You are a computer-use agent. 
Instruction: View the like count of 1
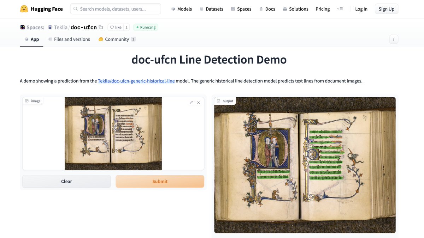126,27
